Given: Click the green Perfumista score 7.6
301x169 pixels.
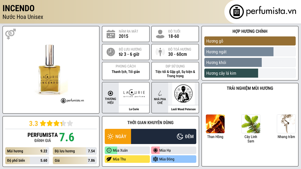Looking at the screenshot, I should (x=67, y=137).
